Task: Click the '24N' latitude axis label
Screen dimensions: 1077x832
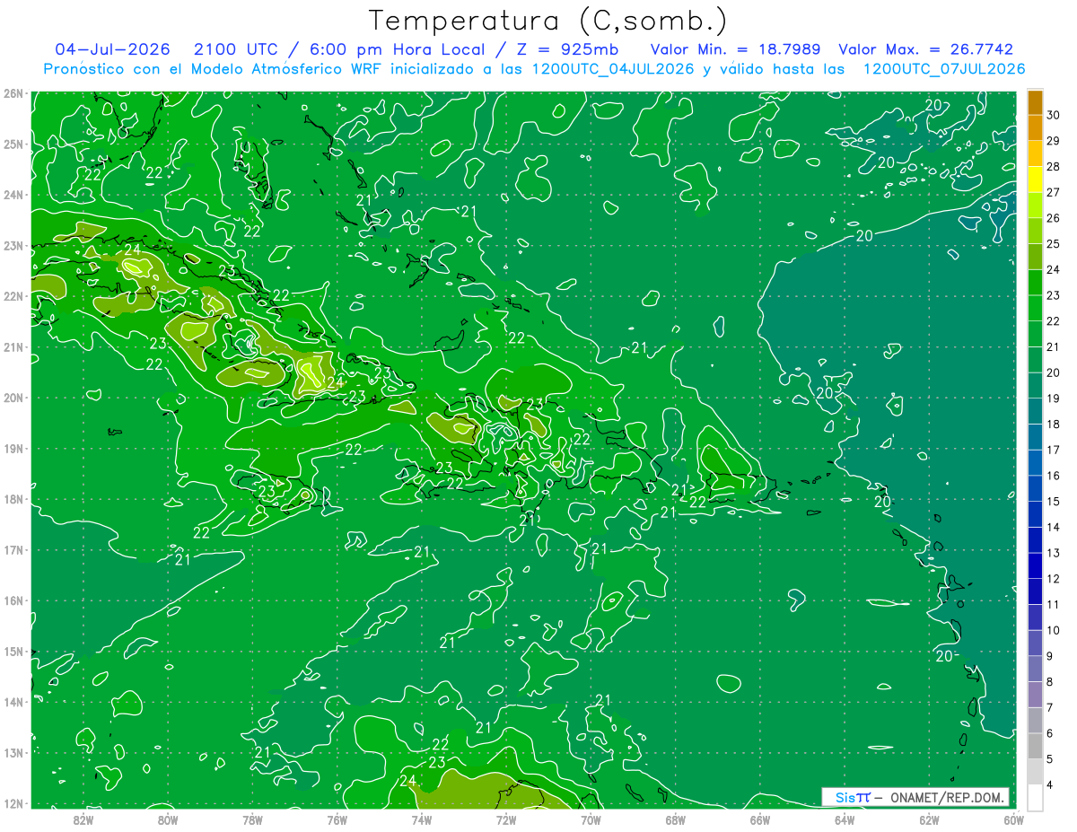Action: click(x=13, y=195)
